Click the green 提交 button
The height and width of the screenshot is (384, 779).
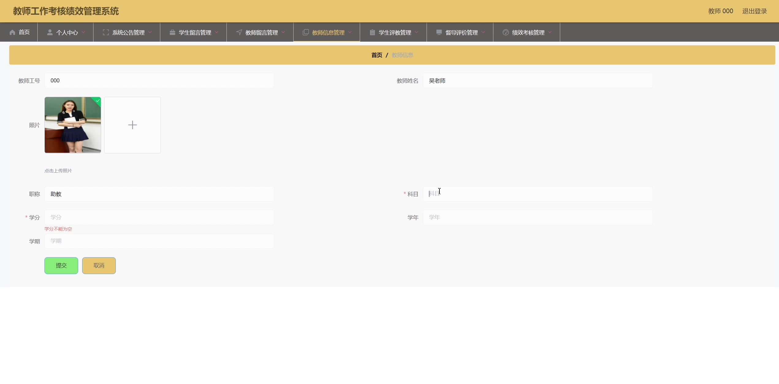coord(61,265)
